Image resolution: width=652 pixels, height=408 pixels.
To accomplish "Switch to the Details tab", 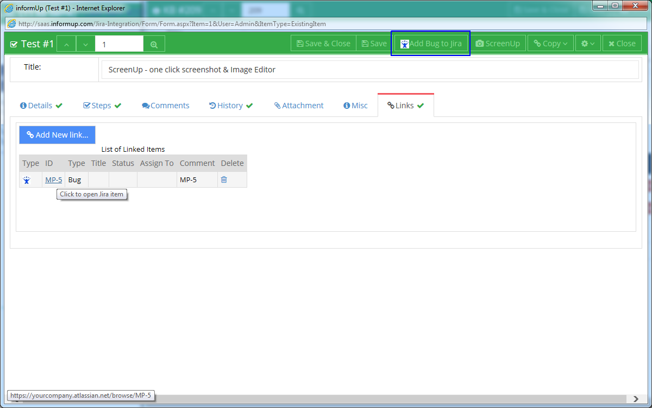I will click(41, 106).
